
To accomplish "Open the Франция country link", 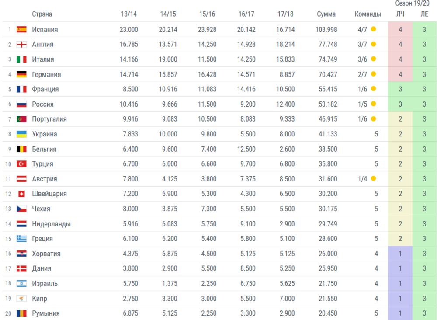I will coord(45,89).
